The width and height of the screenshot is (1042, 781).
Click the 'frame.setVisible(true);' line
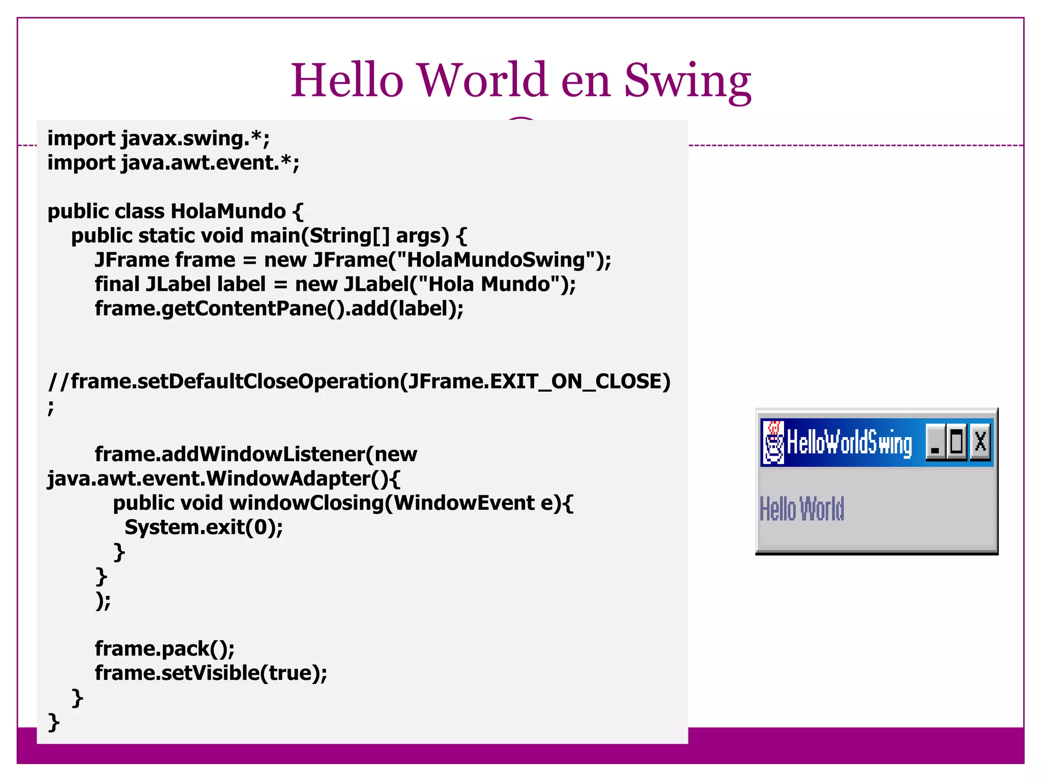pyautogui.click(x=211, y=673)
